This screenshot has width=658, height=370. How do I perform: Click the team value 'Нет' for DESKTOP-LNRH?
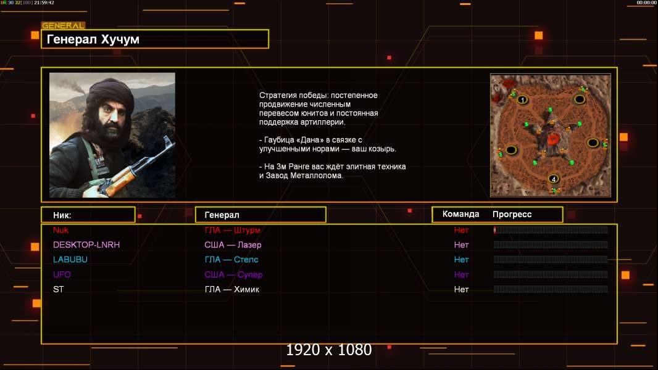(461, 245)
